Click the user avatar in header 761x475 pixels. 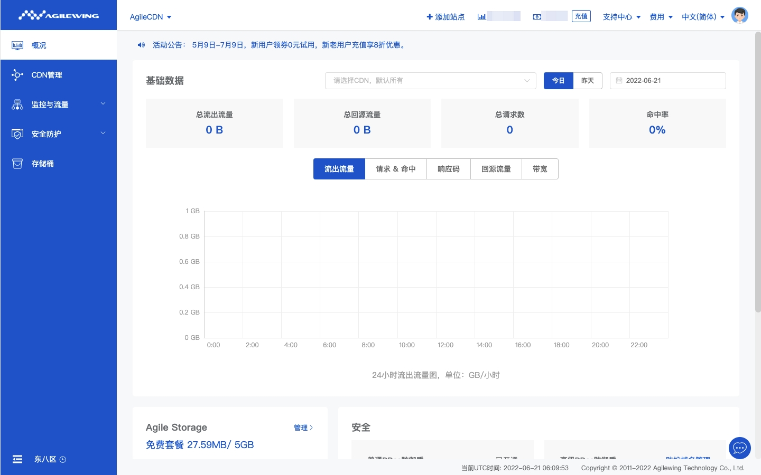coord(739,16)
